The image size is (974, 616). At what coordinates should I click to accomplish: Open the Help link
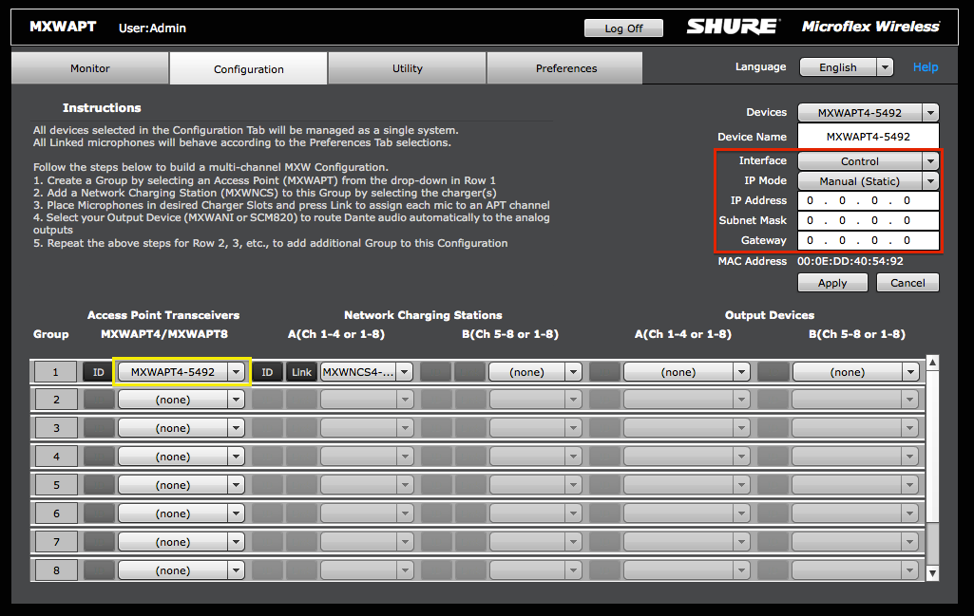(x=925, y=67)
